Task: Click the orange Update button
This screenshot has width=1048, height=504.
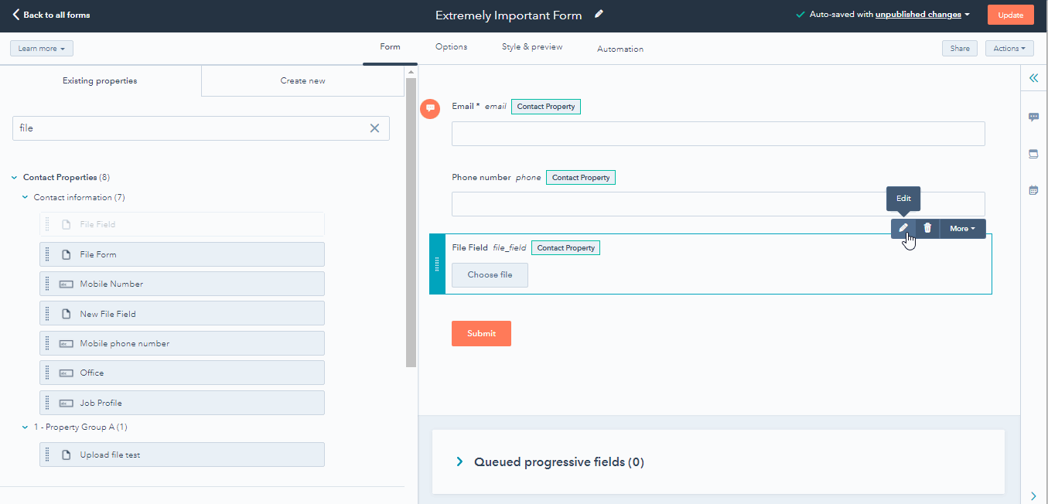Action: (1010, 15)
